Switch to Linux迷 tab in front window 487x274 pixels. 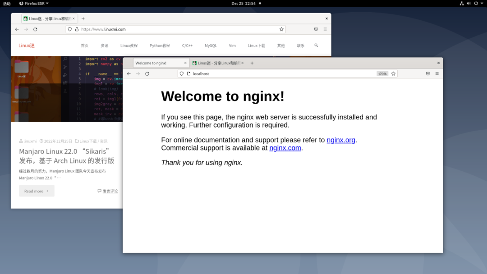coord(218,63)
